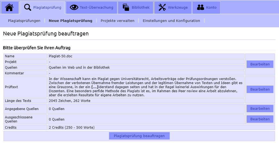Click the 'Credits' row label

pos(11,128)
